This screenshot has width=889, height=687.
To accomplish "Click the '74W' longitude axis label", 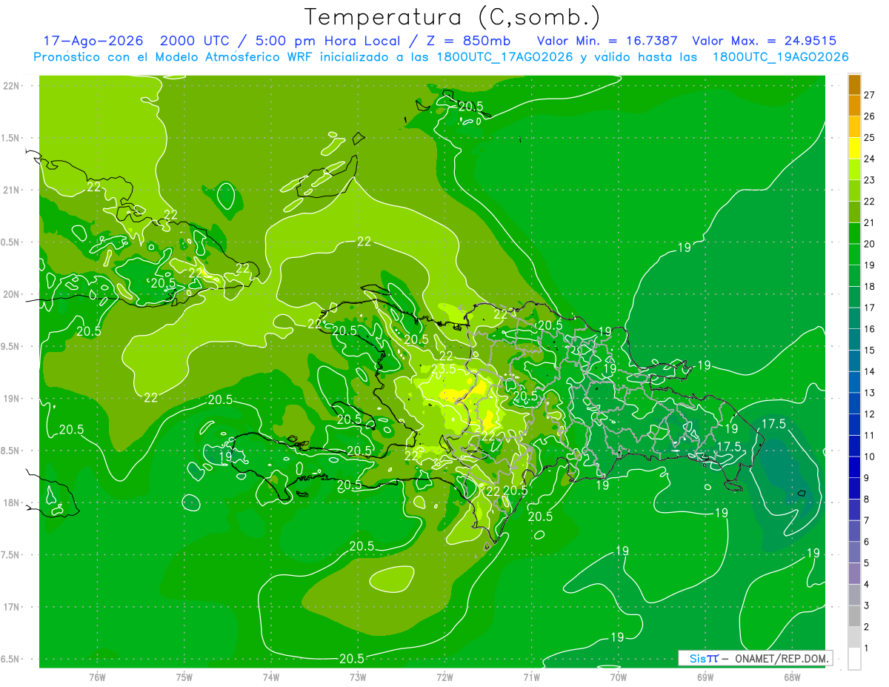I will point(271,677).
